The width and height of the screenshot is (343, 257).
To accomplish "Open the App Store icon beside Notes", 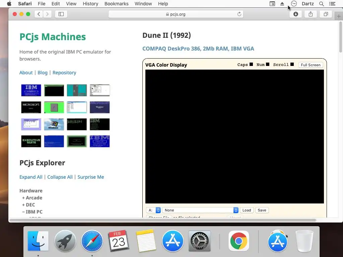I will (x=173, y=241).
